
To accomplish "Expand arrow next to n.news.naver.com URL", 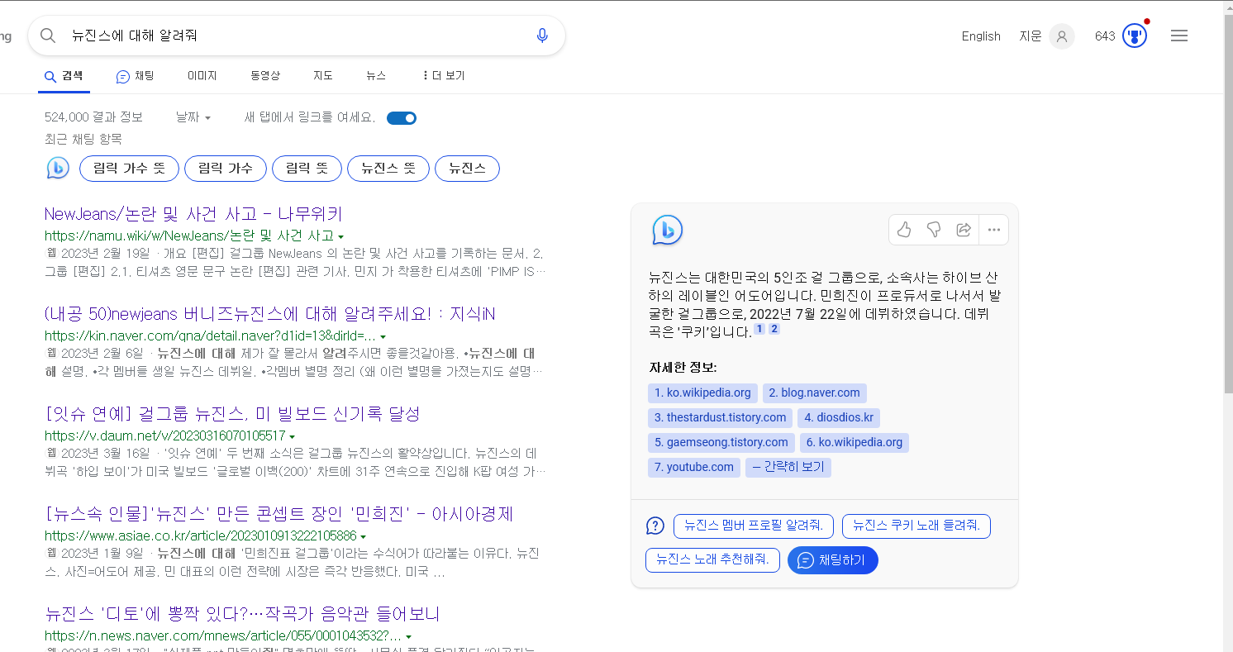I will [x=409, y=637].
